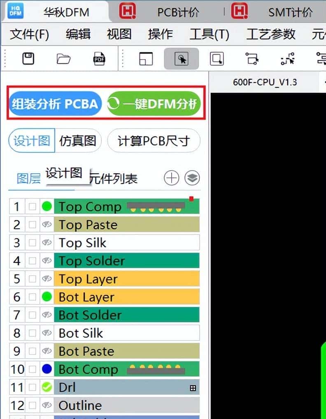The width and height of the screenshot is (326, 419).
Task: Select the Bot Paste layer row
Action: [x=105, y=351]
